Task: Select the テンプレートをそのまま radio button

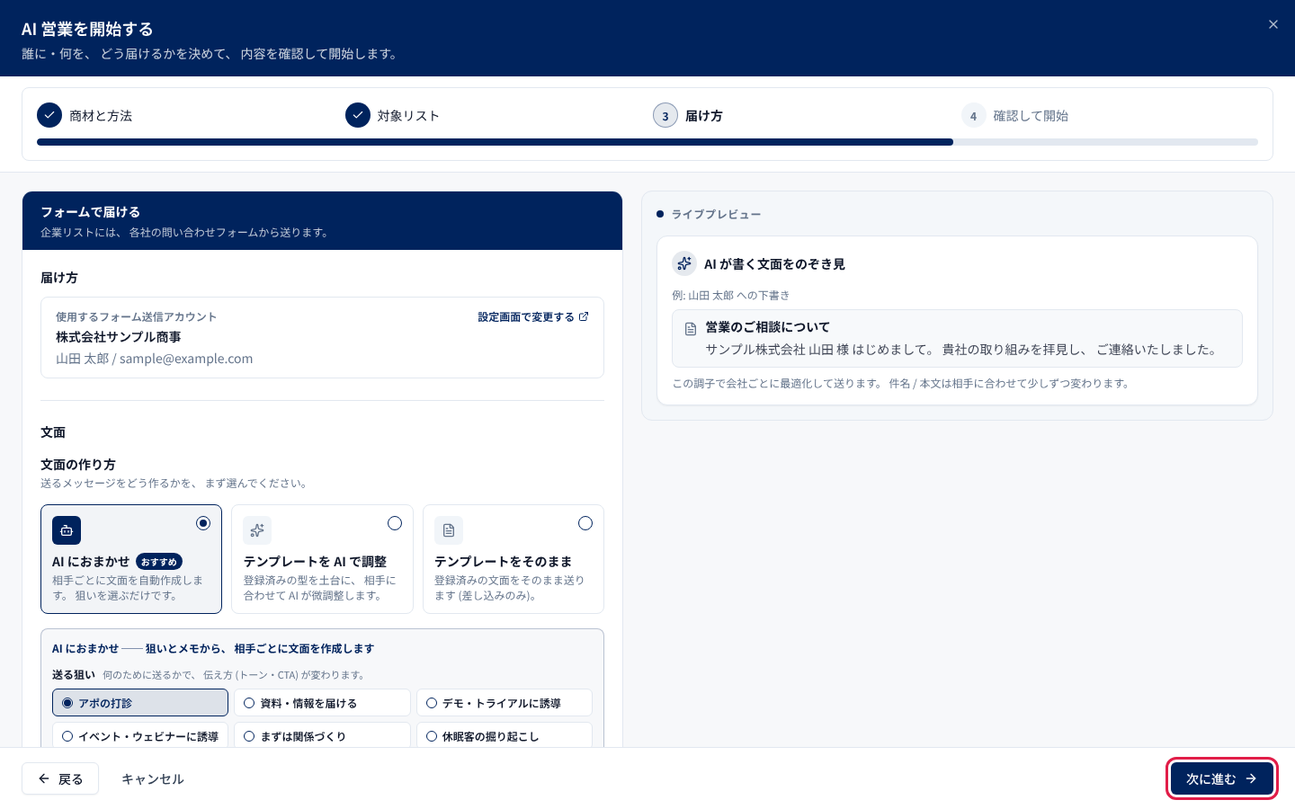Action: [x=585, y=523]
